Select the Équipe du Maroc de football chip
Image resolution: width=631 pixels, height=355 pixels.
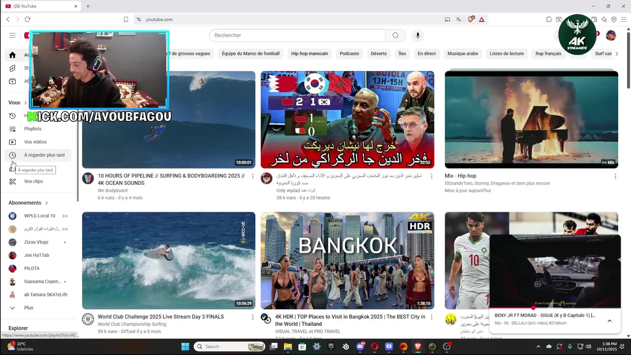click(x=250, y=53)
